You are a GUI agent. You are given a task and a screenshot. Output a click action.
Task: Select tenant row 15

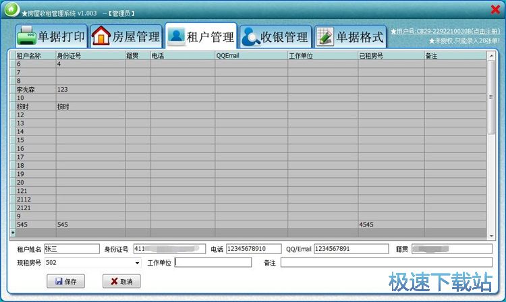[x=248, y=140]
